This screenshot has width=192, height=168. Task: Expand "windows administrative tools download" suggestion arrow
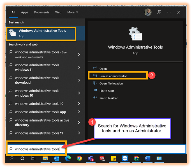[x=79, y=80]
